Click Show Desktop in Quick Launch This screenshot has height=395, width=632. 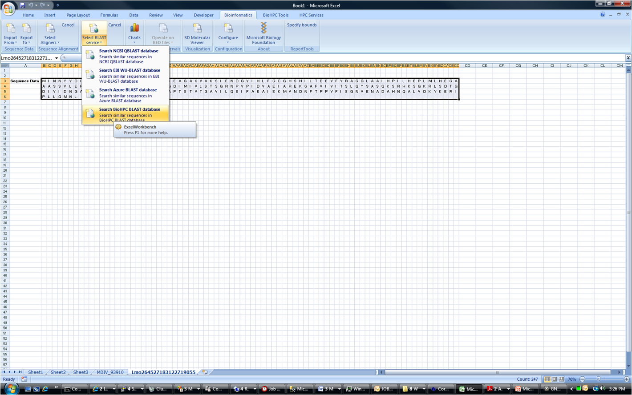click(x=28, y=389)
